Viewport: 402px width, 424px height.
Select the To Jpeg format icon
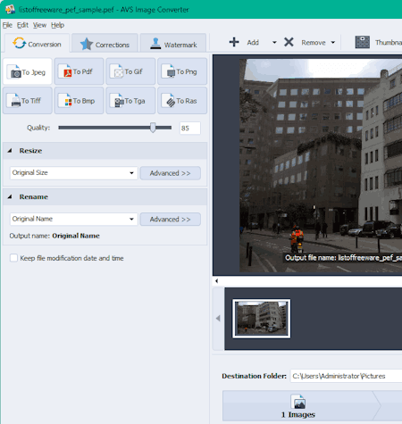(x=15, y=72)
